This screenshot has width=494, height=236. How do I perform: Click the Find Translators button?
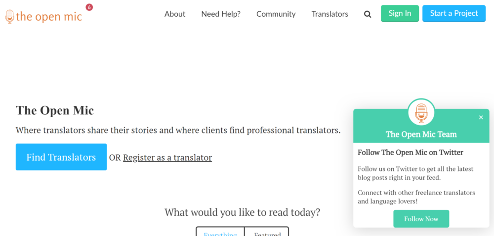click(x=61, y=157)
